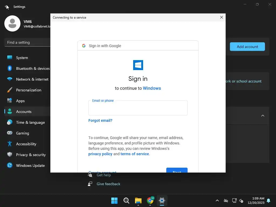Click the Bluetooth & devices icon
The height and width of the screenshot is (207, 276).
click(x=10, y=68)
